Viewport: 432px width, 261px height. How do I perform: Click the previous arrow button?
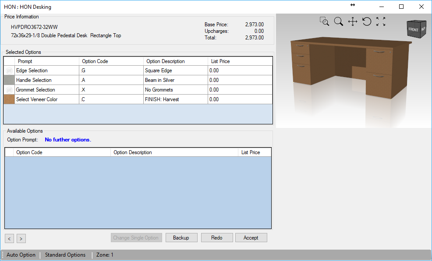point(9,238)
